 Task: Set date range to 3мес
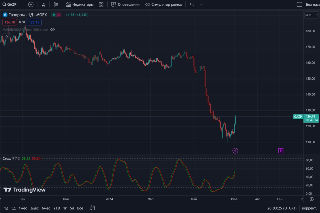coord(34,208)
